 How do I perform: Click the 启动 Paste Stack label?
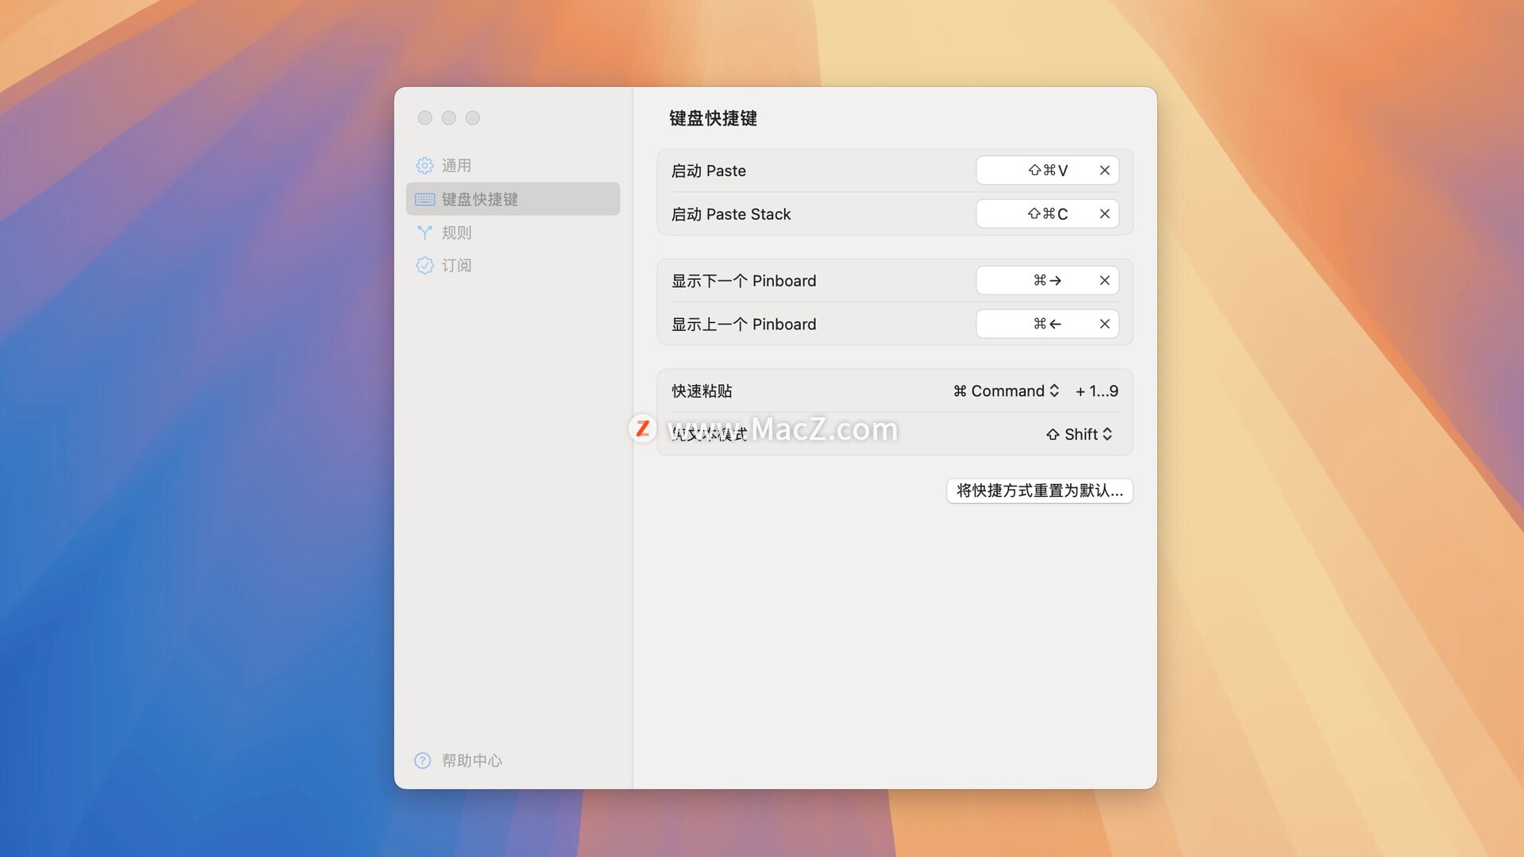(731, 214)
